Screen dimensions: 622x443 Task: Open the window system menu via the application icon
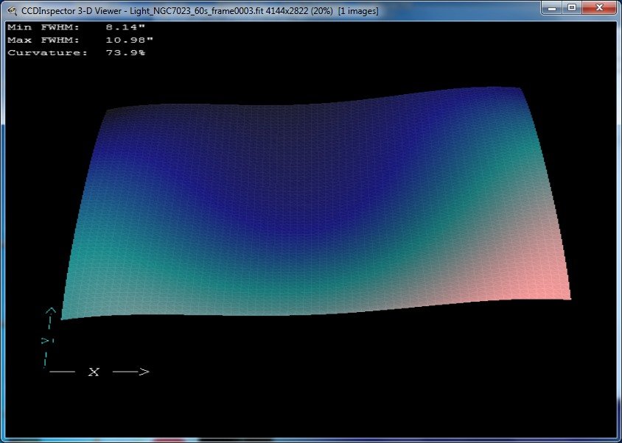(x=10, y=10)
